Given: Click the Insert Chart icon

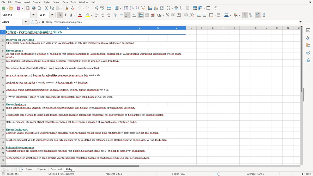Looking at the screenshot, I should [156, 8].
